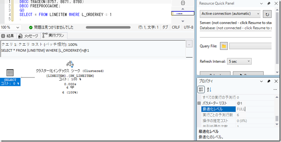Click the Database not connected text
Viewport: 281px width, 142px height.
[x=236, y=28]
